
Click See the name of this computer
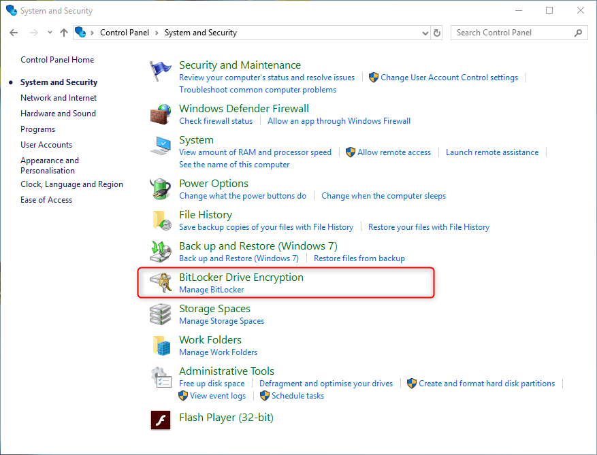pos(234,165)
